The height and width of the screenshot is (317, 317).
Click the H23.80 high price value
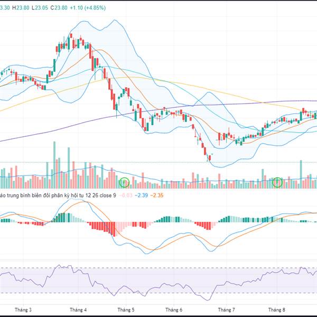pos(21,8)
